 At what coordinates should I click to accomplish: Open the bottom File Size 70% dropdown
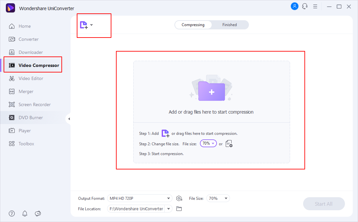coord(218,198)
